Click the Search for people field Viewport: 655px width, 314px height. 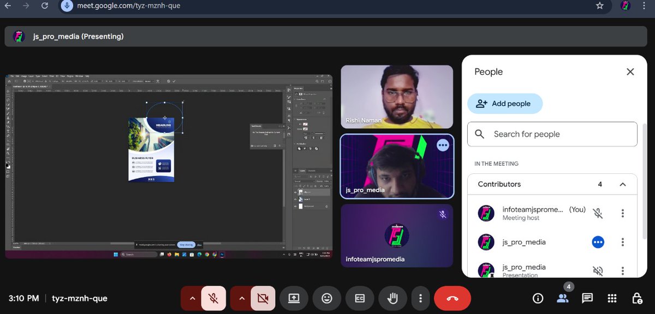(552, 134)
